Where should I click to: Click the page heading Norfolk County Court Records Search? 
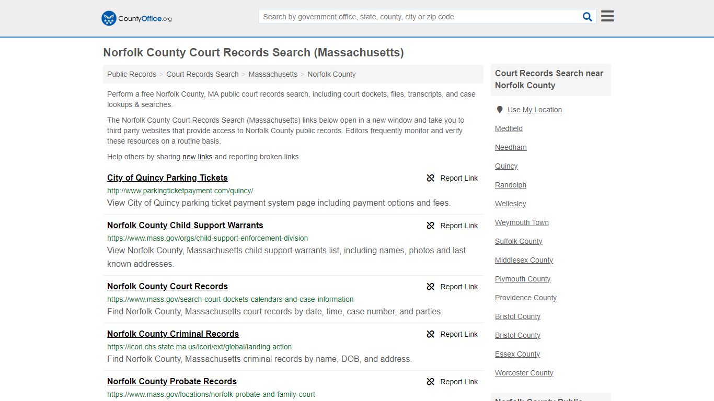[x=254, y=52]
